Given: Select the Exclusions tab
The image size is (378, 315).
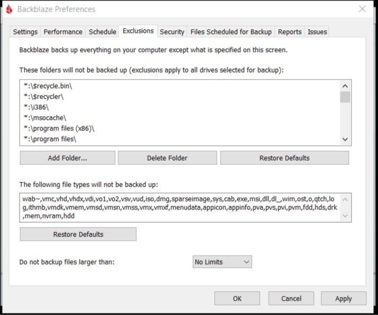Looking at the screenshot, I should [x=138, y=31].
